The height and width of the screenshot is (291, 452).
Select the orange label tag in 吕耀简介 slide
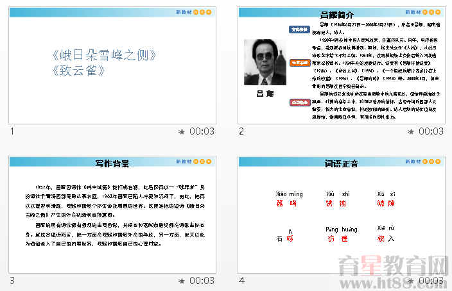pos(298,63)
